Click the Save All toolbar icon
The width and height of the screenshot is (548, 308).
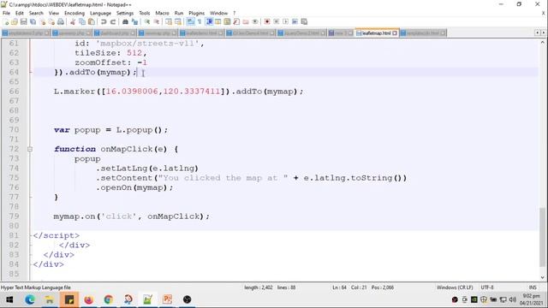click(x=33, y=21)
